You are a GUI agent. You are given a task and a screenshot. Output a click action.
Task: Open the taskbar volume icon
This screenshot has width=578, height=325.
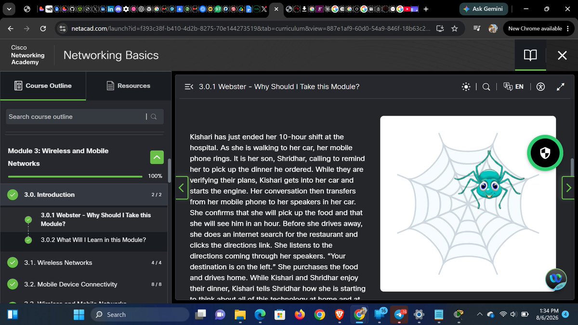pos(514,314)
